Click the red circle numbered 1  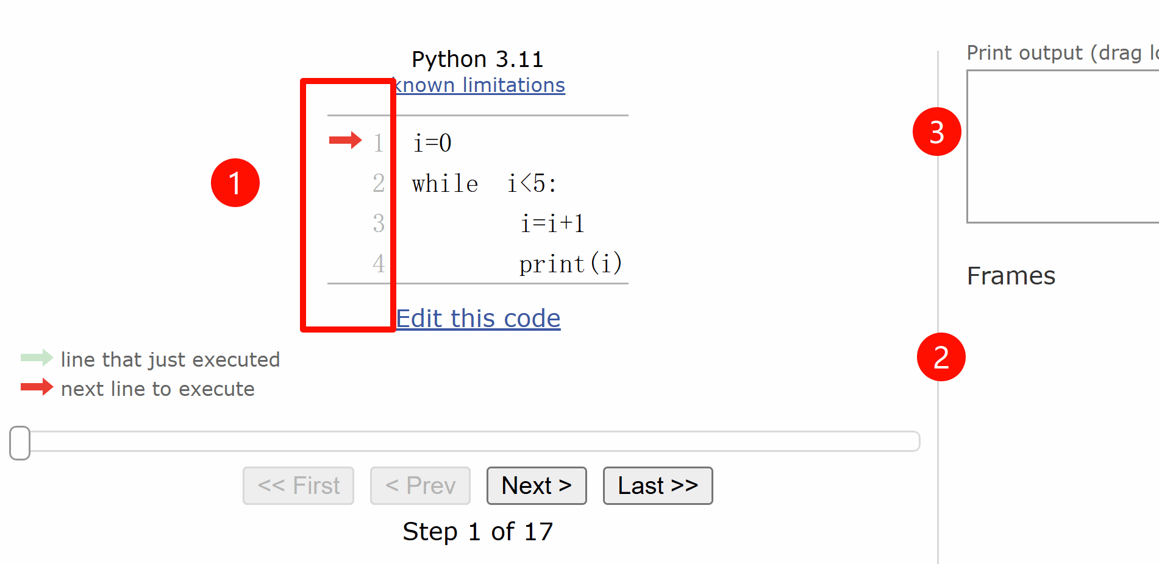coord(235,183)
